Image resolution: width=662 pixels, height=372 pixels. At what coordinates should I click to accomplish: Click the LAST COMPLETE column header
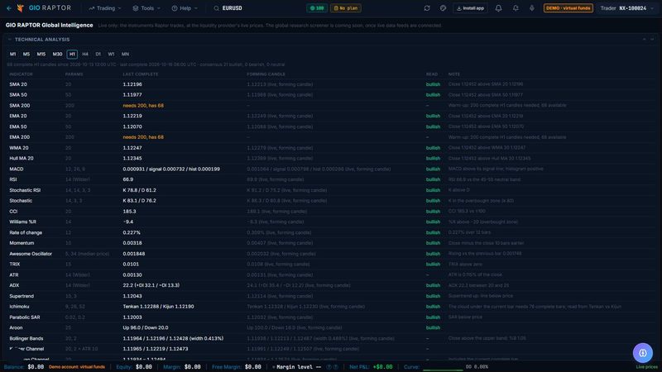(x=141, y=74)
